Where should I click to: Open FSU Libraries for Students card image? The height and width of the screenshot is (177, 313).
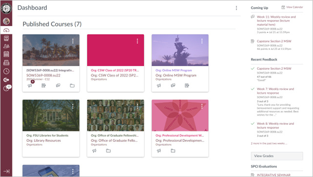tap(51, 116)
